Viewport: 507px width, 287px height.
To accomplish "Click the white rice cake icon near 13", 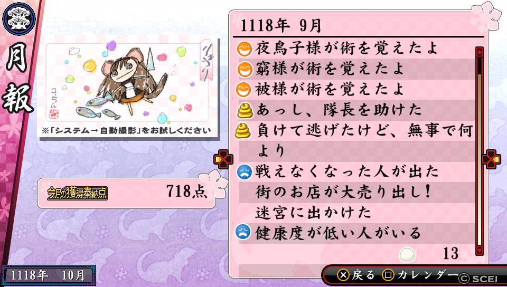I will pos(407,254).
